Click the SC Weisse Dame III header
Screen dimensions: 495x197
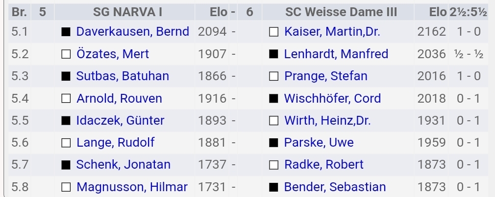click(x=341, y=12)
